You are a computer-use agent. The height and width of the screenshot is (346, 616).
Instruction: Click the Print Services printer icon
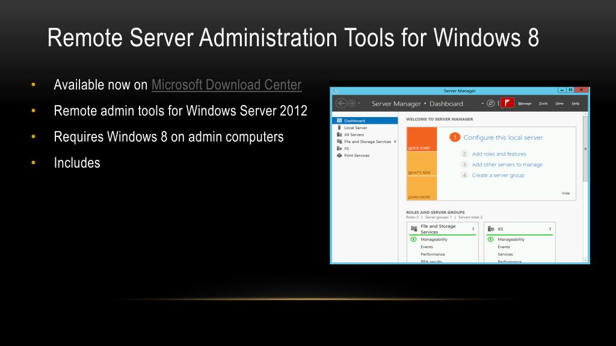(x=339, y=156)
